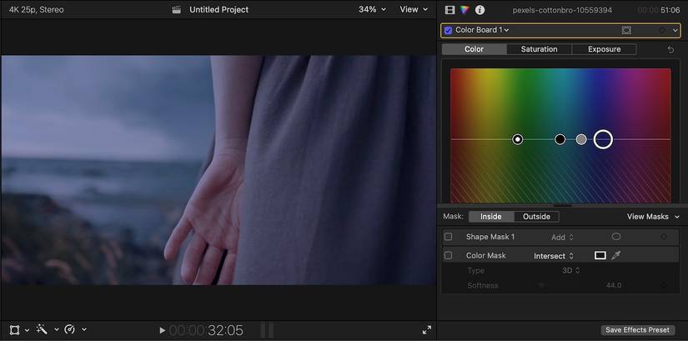This screenshot has width=688, height=341.
Task: Click the viewer timecode 32:05
Action: coord(225,330)
